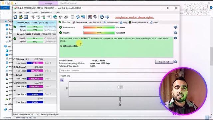This screenshot has height=120, width=213.
Task: Switch to the Disk Performance tab
Action: coord(138,22)
